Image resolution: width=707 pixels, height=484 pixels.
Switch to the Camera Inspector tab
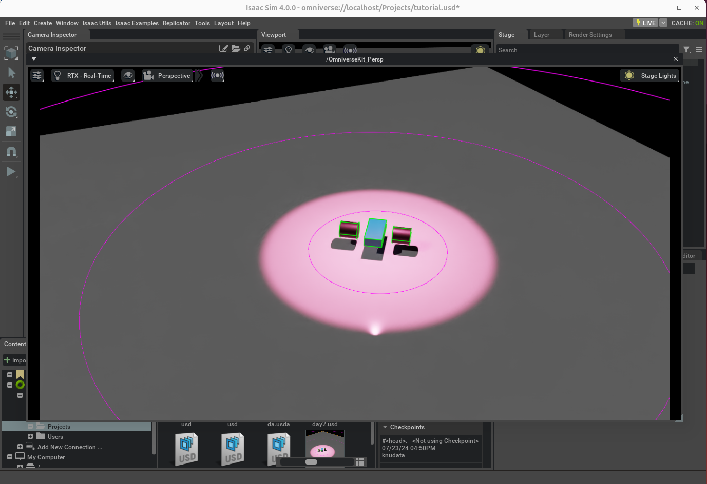[52, 35]
